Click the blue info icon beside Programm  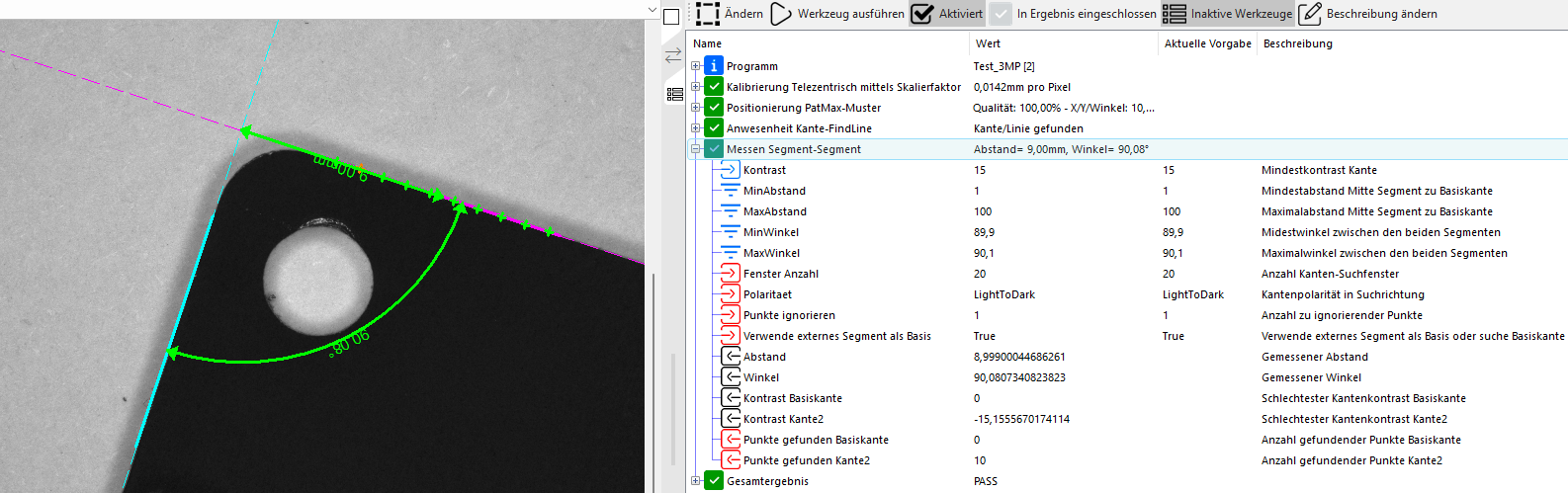tap(714, 66)
